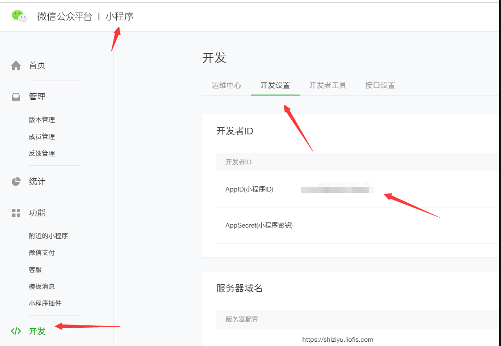Click the 小程序 header text
Image resolution: width=501 pixels, height=346 pixels.
pos(120,16)
